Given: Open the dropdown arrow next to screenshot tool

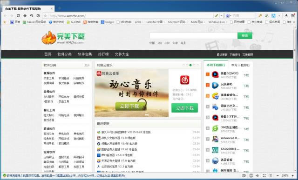Looking at the screenshot, I should tap(279, 16).
